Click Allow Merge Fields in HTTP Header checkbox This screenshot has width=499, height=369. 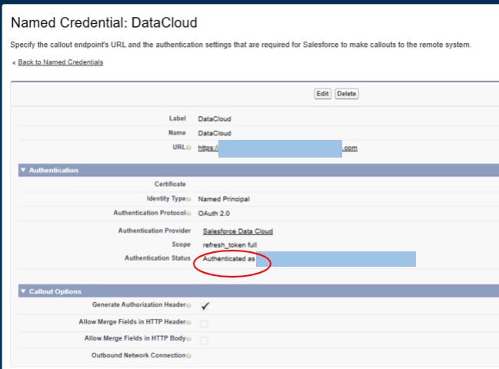tap(204, 324)
